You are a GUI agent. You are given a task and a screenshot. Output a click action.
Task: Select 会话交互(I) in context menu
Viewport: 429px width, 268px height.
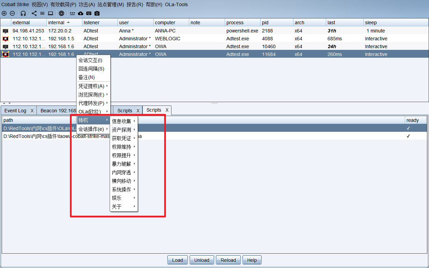click(x=93, y=60)
